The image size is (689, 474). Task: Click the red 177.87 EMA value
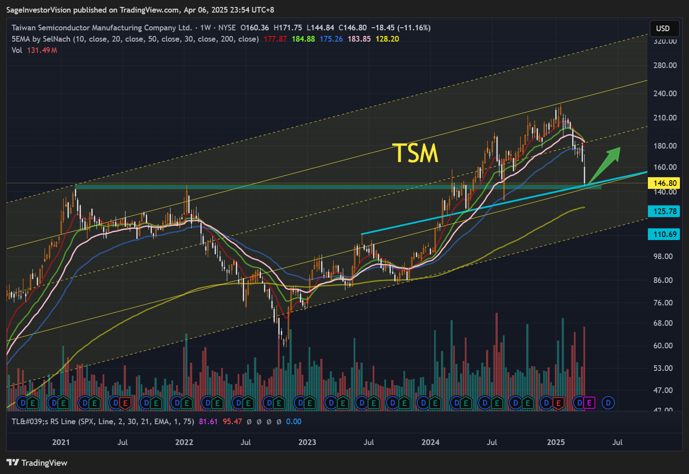275,39
